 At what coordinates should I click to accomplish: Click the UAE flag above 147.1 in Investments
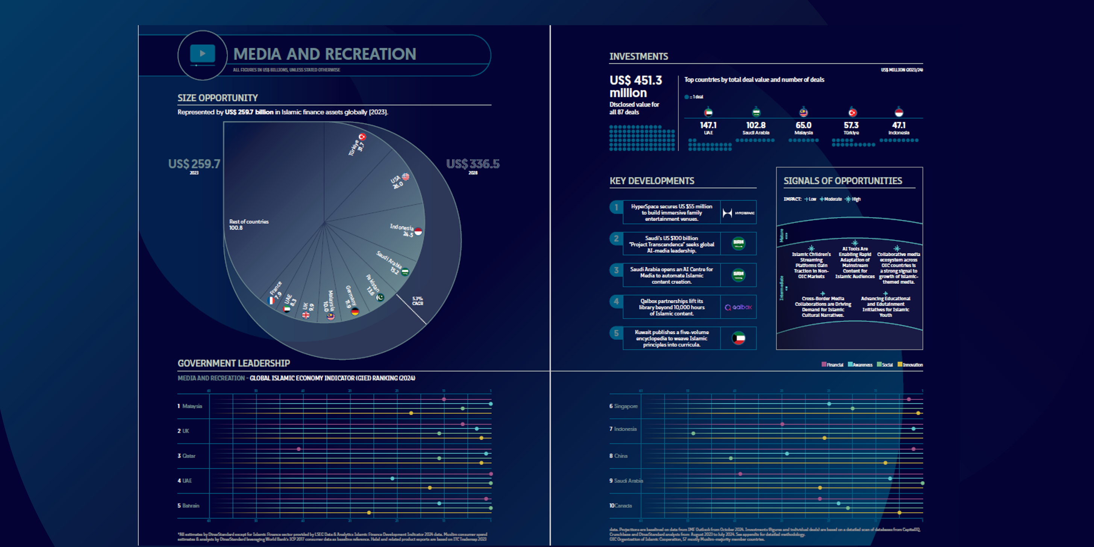point(708,112)
